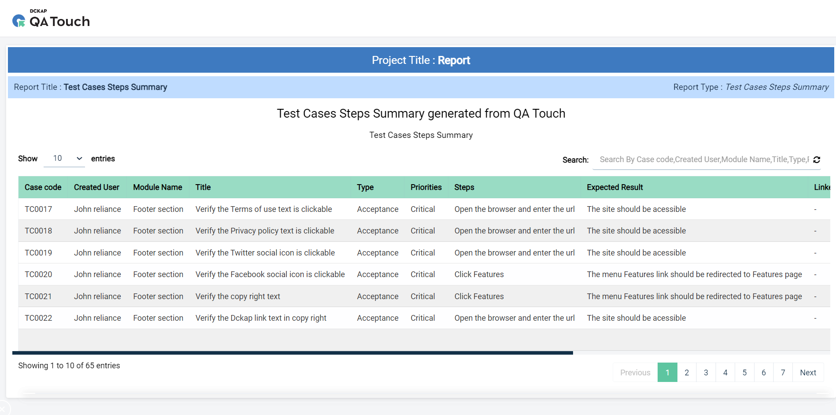Click 'John reliance' in TC0017 row
This screenshot has height=415, width=836.
(97, 209)
